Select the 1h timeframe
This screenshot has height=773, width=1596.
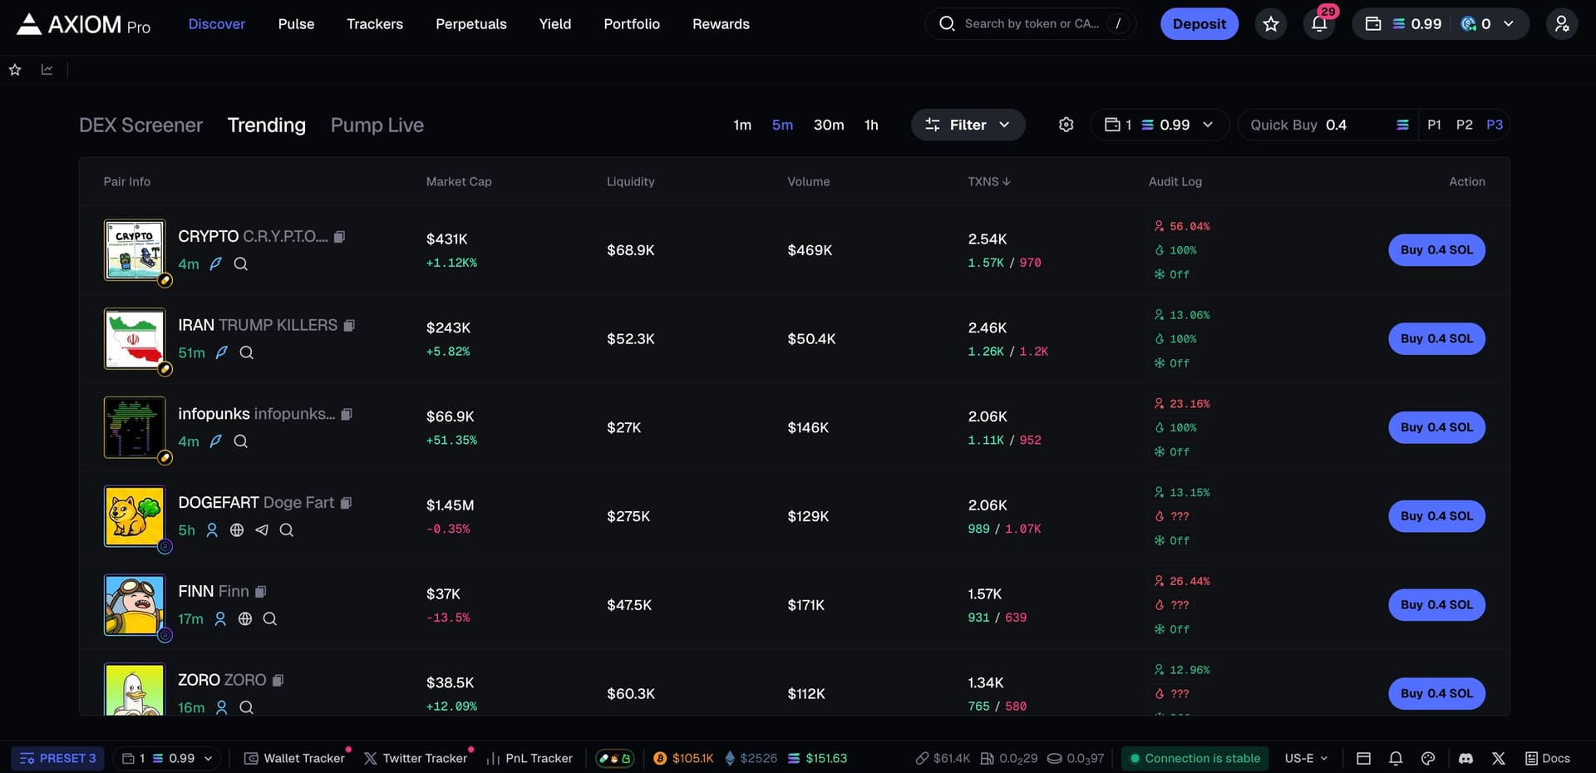[x=871, y=125]
